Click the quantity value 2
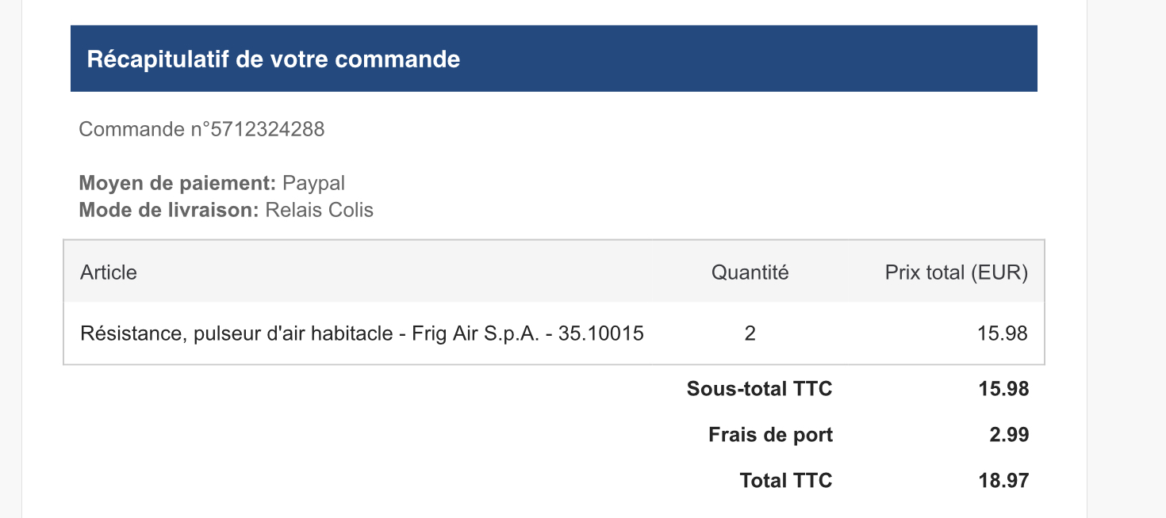1166x518 pixels. 750,333
